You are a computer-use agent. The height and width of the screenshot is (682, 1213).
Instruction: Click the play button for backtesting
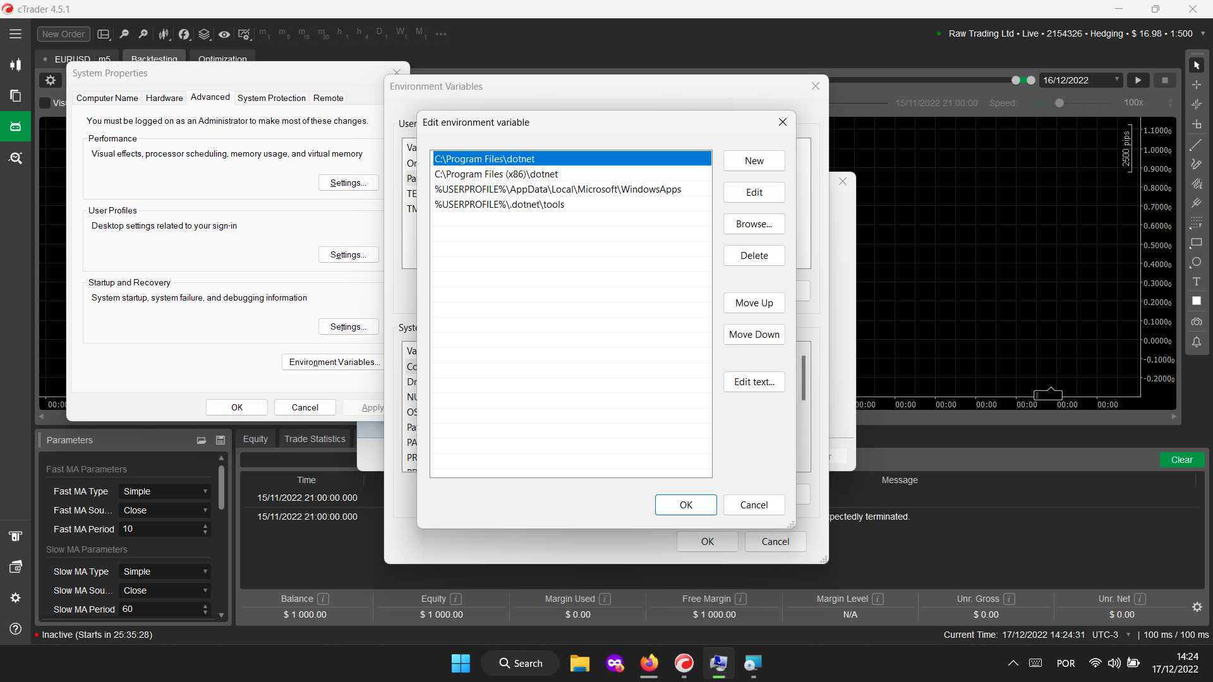[1138, 80]
